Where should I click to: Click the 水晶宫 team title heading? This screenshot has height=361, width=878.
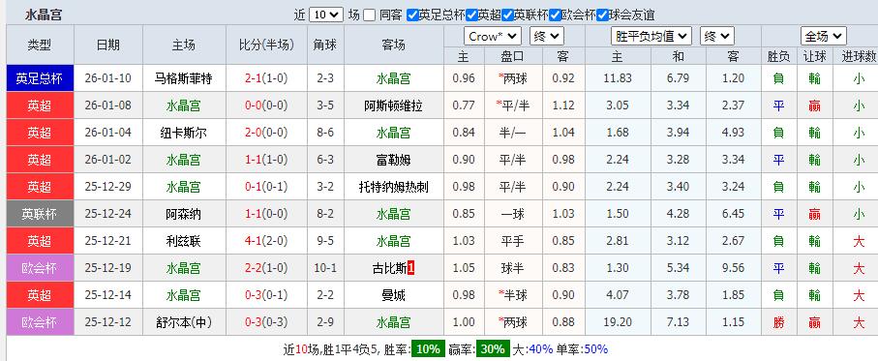click(44, 15)
